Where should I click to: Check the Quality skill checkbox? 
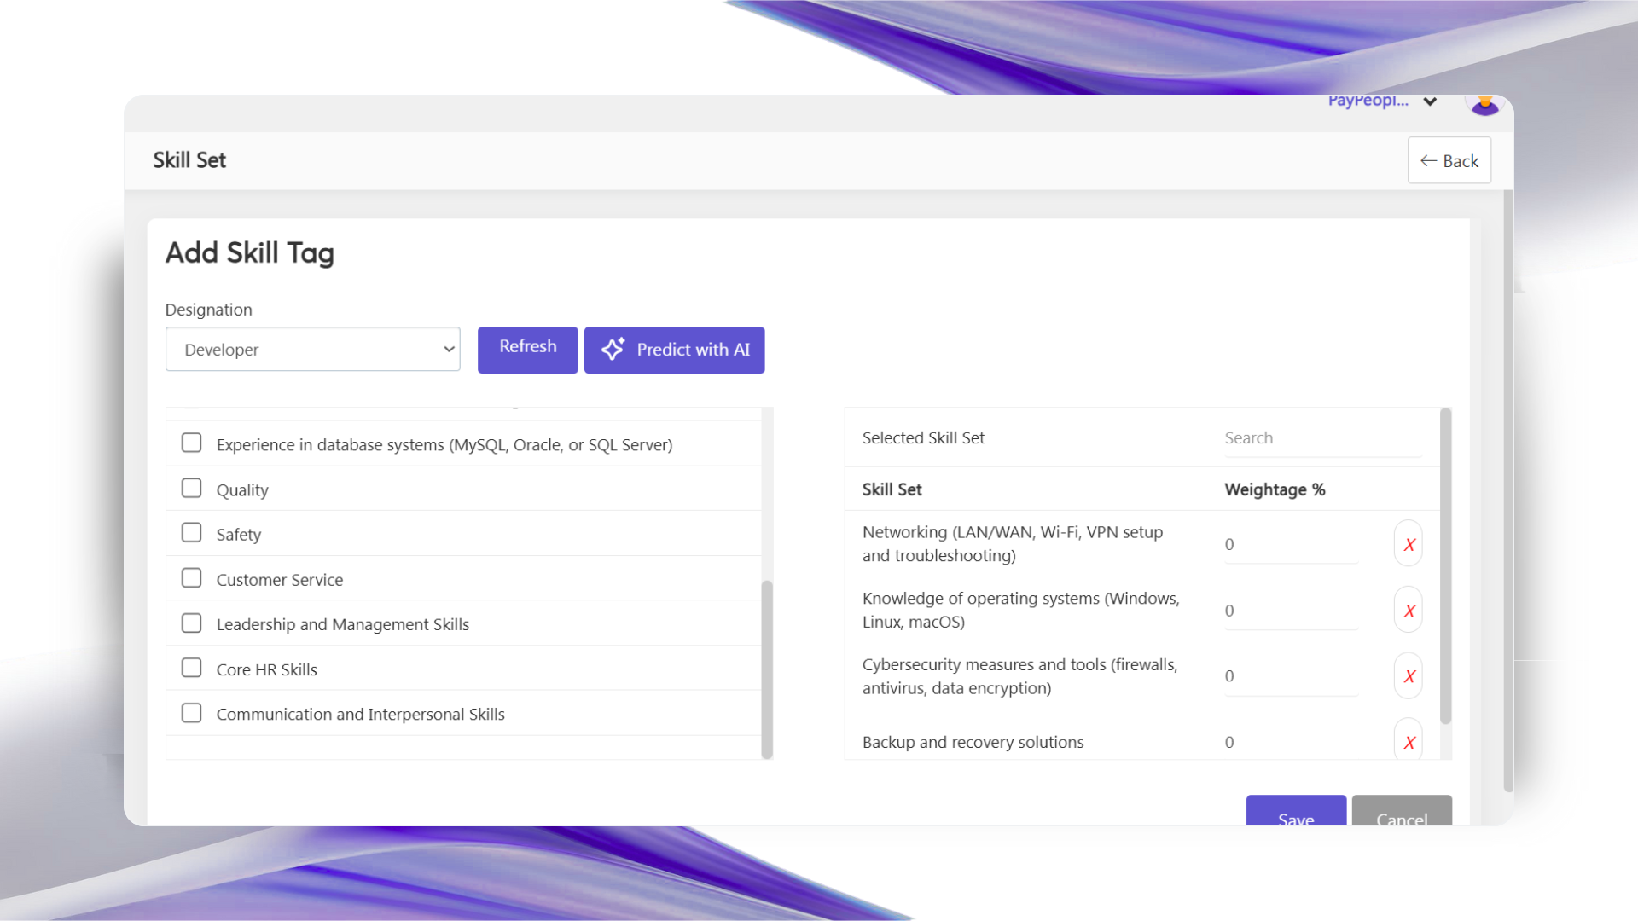(x=192, y=489)
